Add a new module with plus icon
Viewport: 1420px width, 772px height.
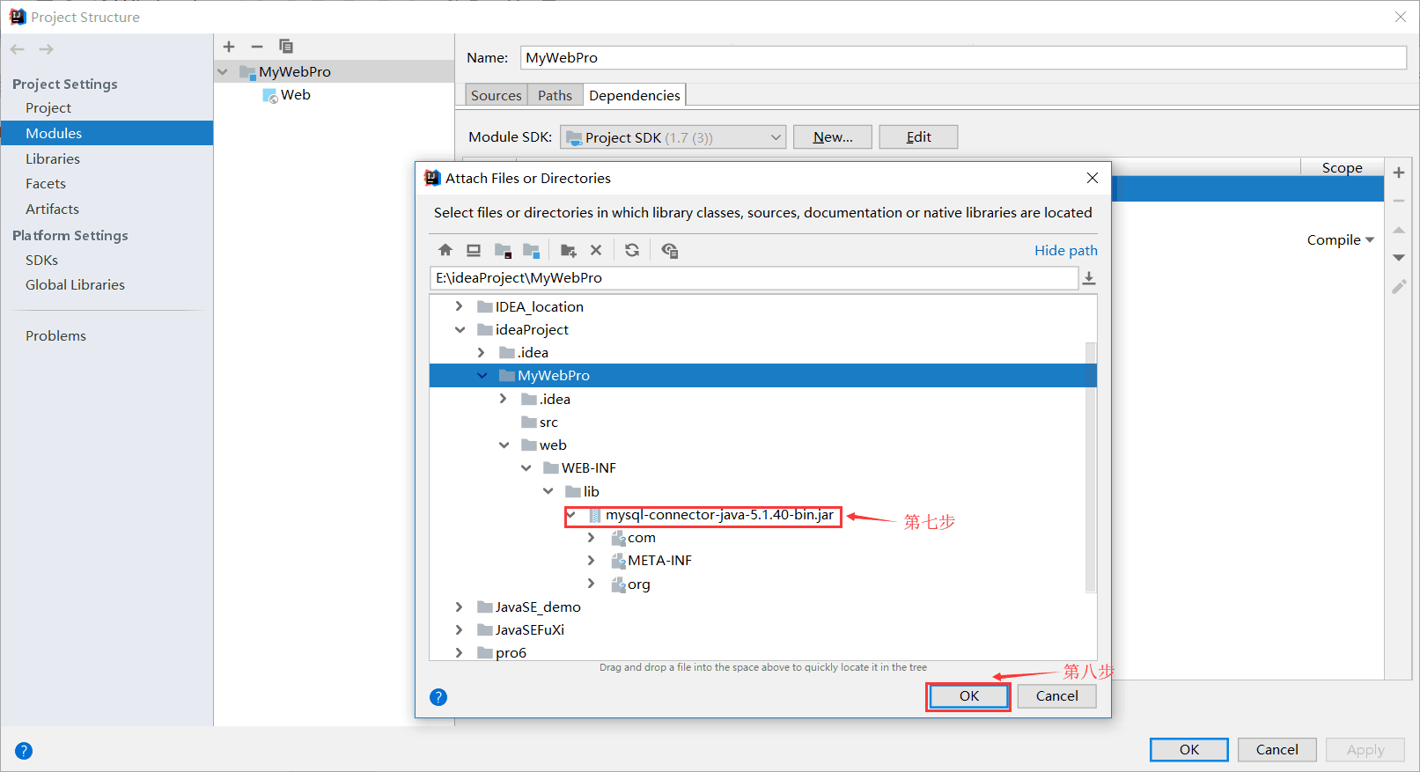[229, 47]
